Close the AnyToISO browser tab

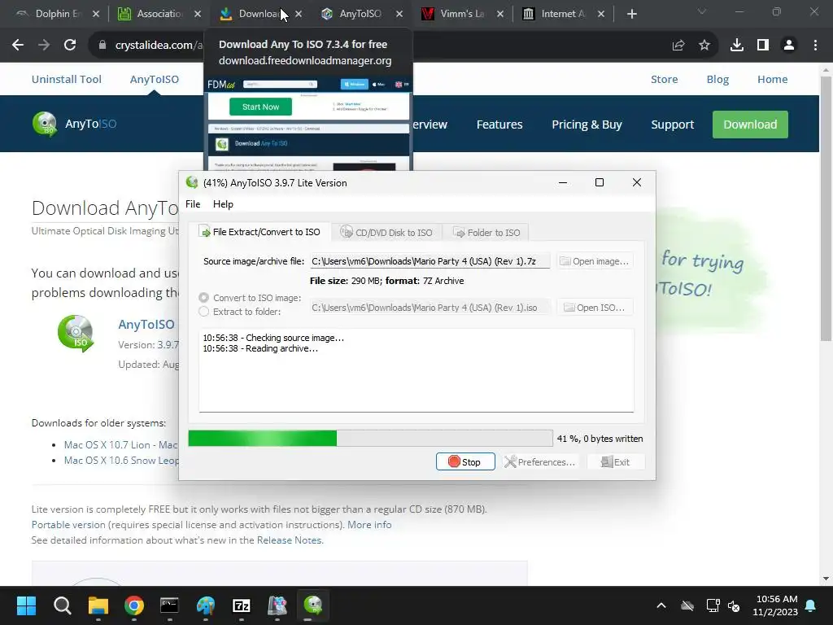click(x=399, y=14)
